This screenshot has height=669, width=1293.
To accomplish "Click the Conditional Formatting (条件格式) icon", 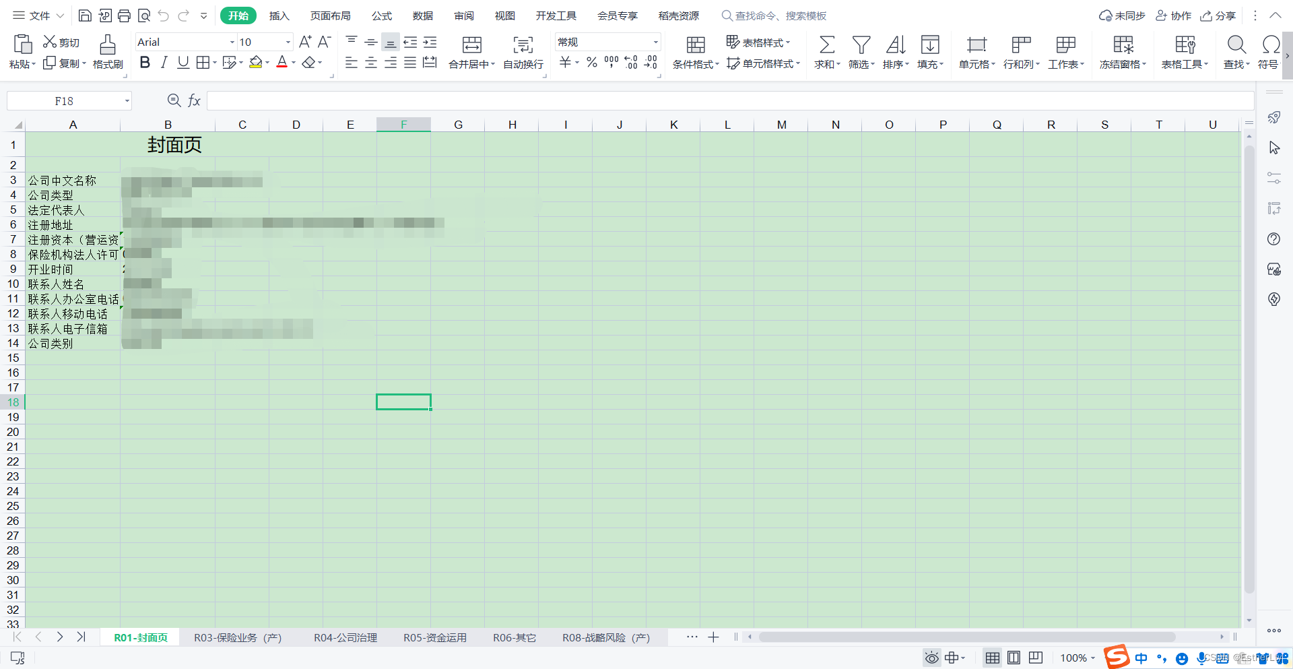I will [696, 45].
